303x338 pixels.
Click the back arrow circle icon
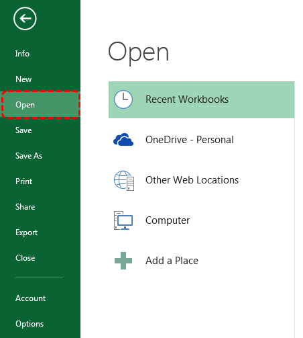25,18
